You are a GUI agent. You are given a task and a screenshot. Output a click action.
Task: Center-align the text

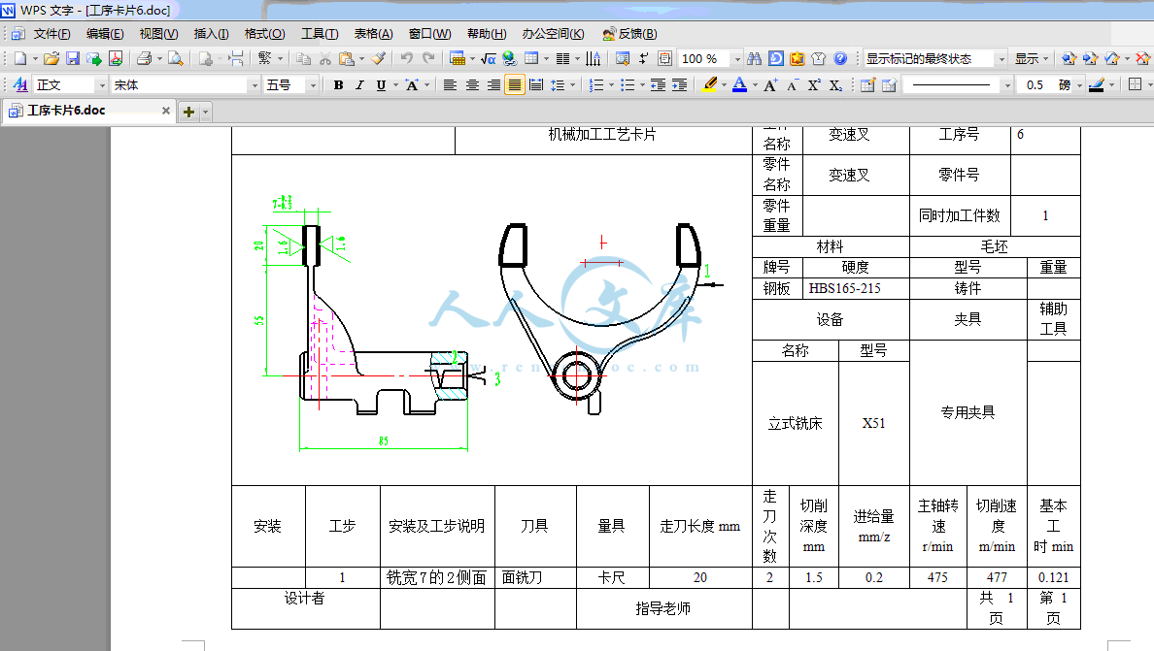pyautogui.click(x=472, y=85)
